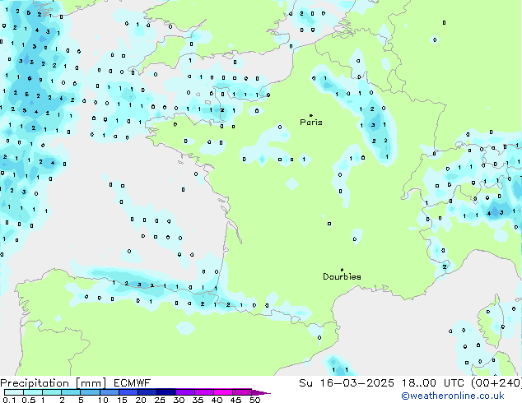Pick the 40–45 mm bright magenta swatch

pos(223,392)
